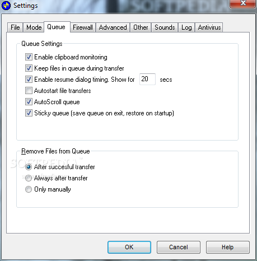Select the Queue tab
The image size is (257, 261).
pyautogui.click(x=56, y=27)
